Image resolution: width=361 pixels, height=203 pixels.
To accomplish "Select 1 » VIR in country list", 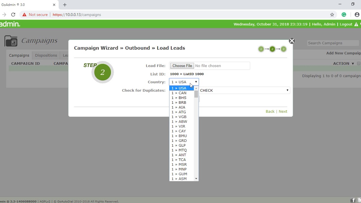I will coord(182,127).
